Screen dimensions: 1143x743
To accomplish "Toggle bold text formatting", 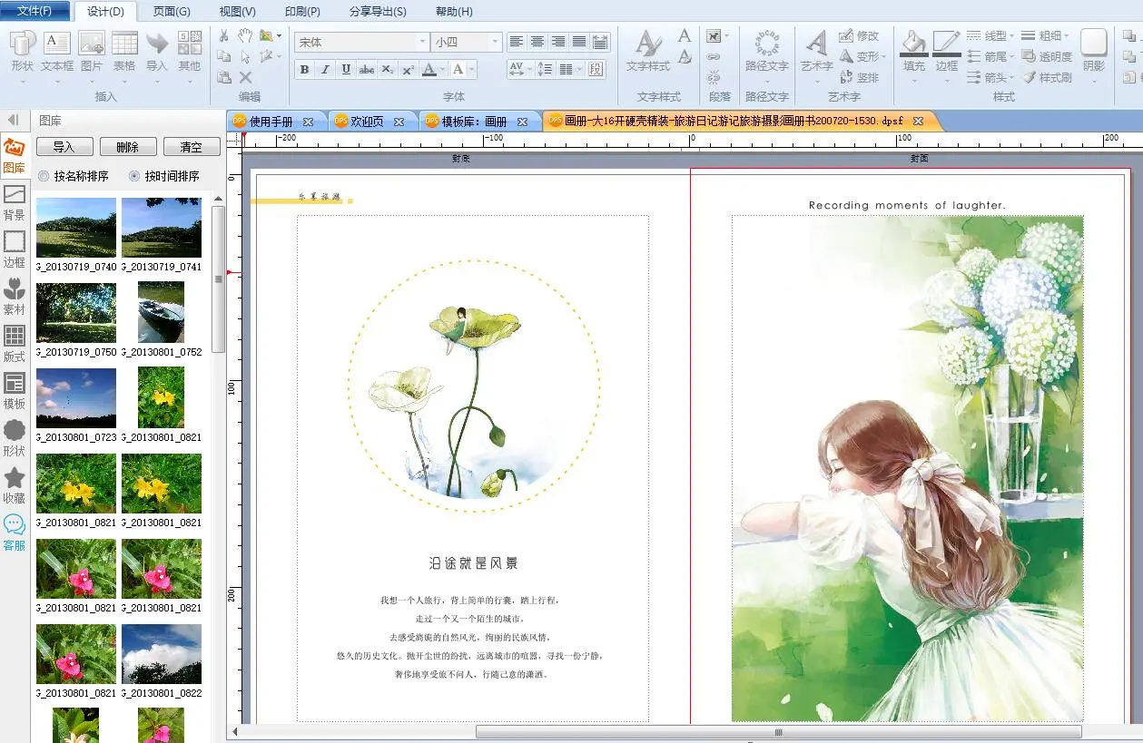I will click(304, 70).
